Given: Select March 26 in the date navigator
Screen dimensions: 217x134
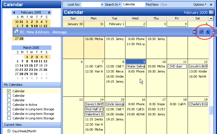Looking at the screenshot, I should point(45,70).
